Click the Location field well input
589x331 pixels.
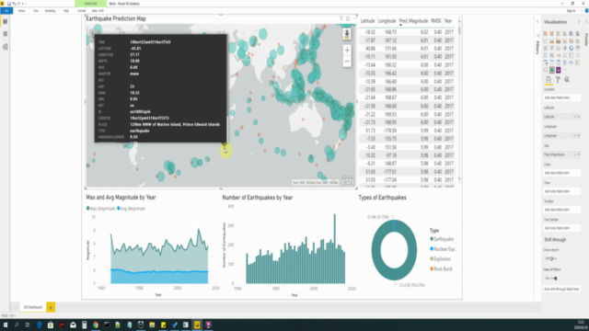click(x=561, y=97)
